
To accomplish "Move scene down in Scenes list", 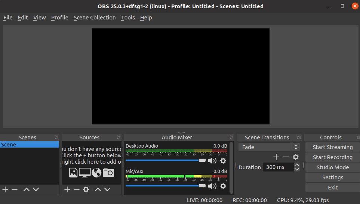I will 36,189.
